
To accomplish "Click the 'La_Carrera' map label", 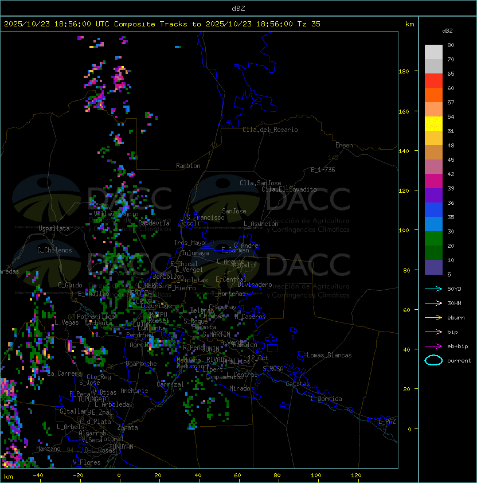I will (x=65, y=373).
